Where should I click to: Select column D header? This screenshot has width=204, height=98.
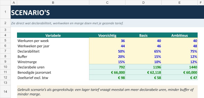(143, 3)
